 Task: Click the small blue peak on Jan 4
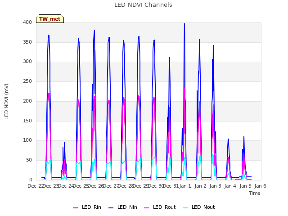click(x=228, y=139)
